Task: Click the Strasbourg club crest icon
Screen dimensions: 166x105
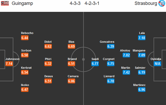Action: pos(162,4)
